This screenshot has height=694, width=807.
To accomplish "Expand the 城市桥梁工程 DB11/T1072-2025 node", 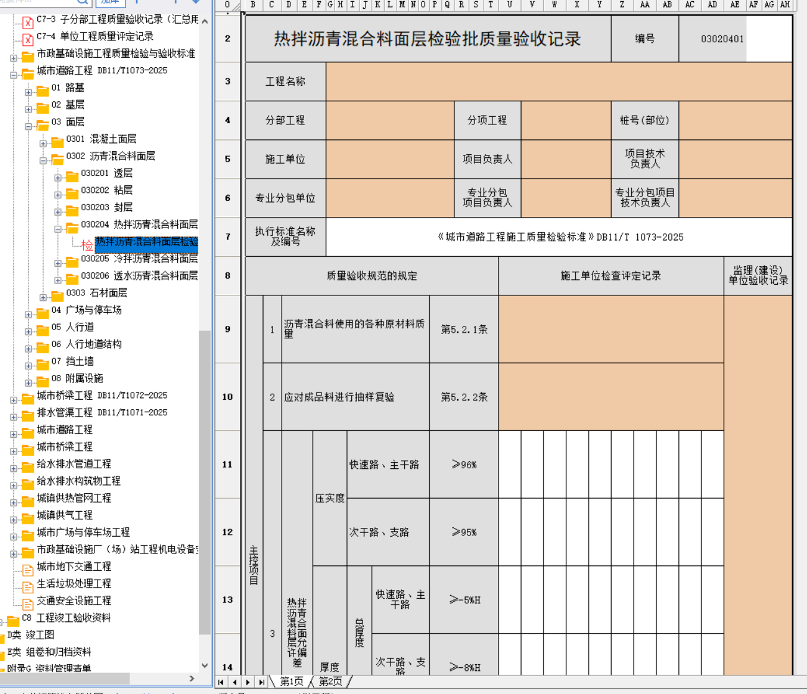I will [x=14, y=400].
